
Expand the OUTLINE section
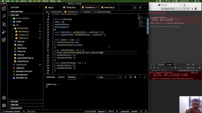[x=26, y=102]
